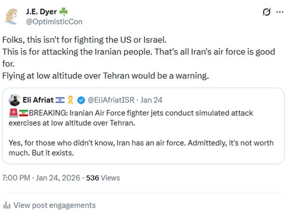Click the 7:00 PM · Jan 24, 2026 timestamp
Screen dimensions: 285x214
point(41,178)
